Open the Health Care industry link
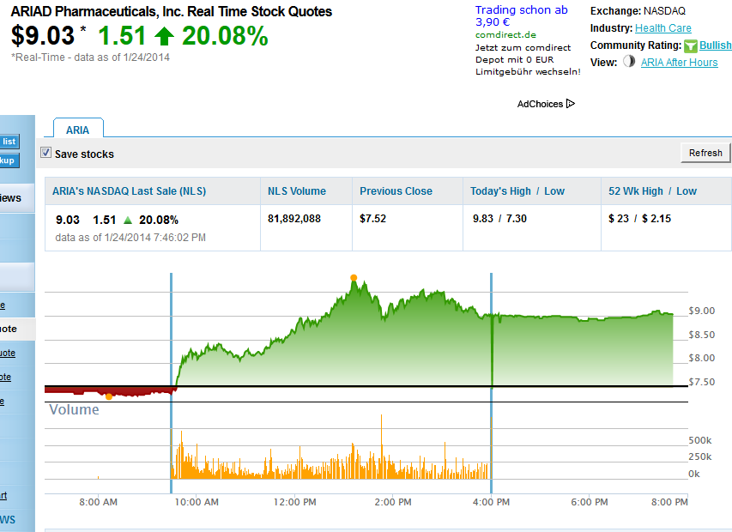The image size is (732, 532). pos(662,28)
